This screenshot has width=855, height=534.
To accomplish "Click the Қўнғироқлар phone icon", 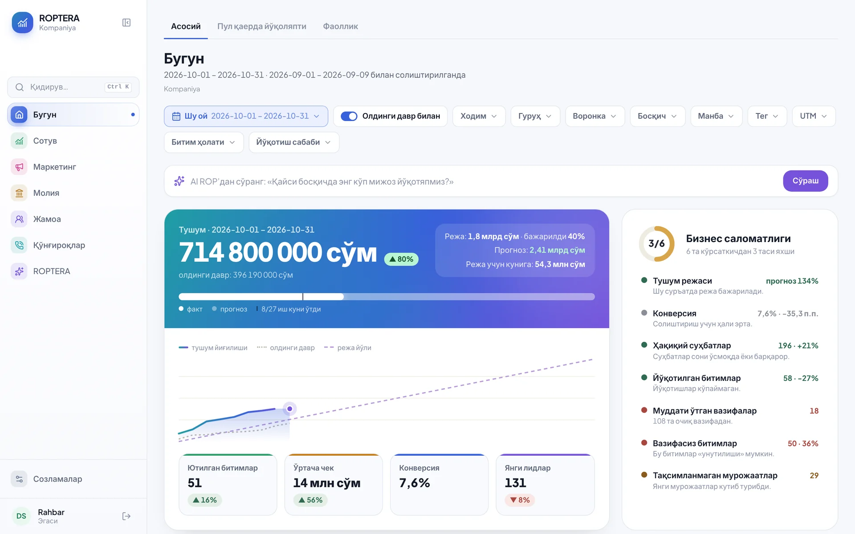I will pyautogui.click(x=19, y=245).
